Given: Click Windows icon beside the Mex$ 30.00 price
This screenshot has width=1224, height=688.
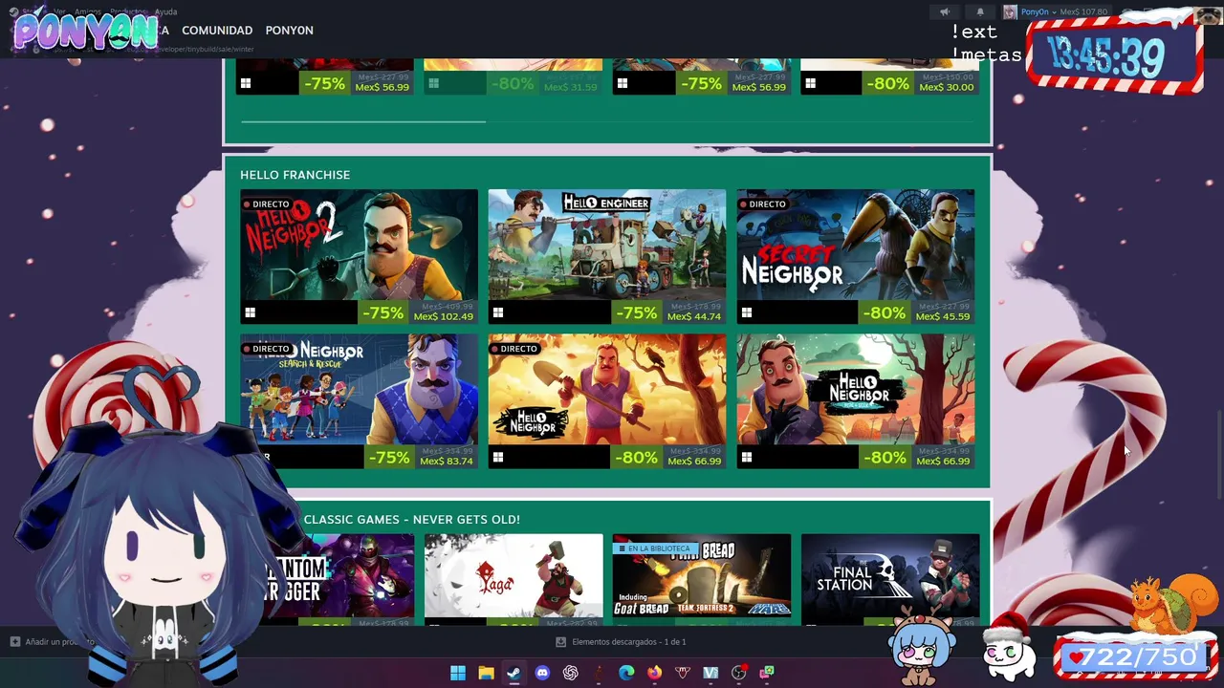Looking at the screenshot, I should click(x=811, y=84).
